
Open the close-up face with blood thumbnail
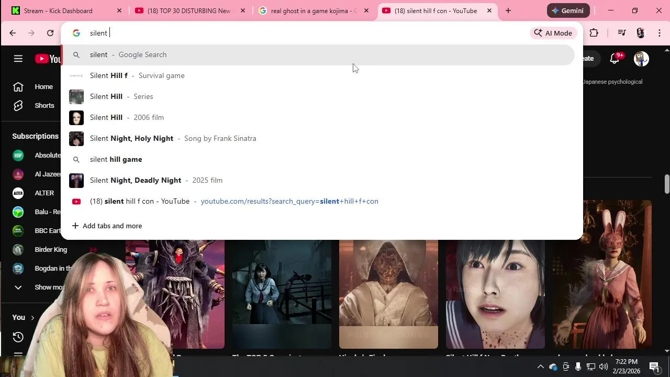coord(495,294)
